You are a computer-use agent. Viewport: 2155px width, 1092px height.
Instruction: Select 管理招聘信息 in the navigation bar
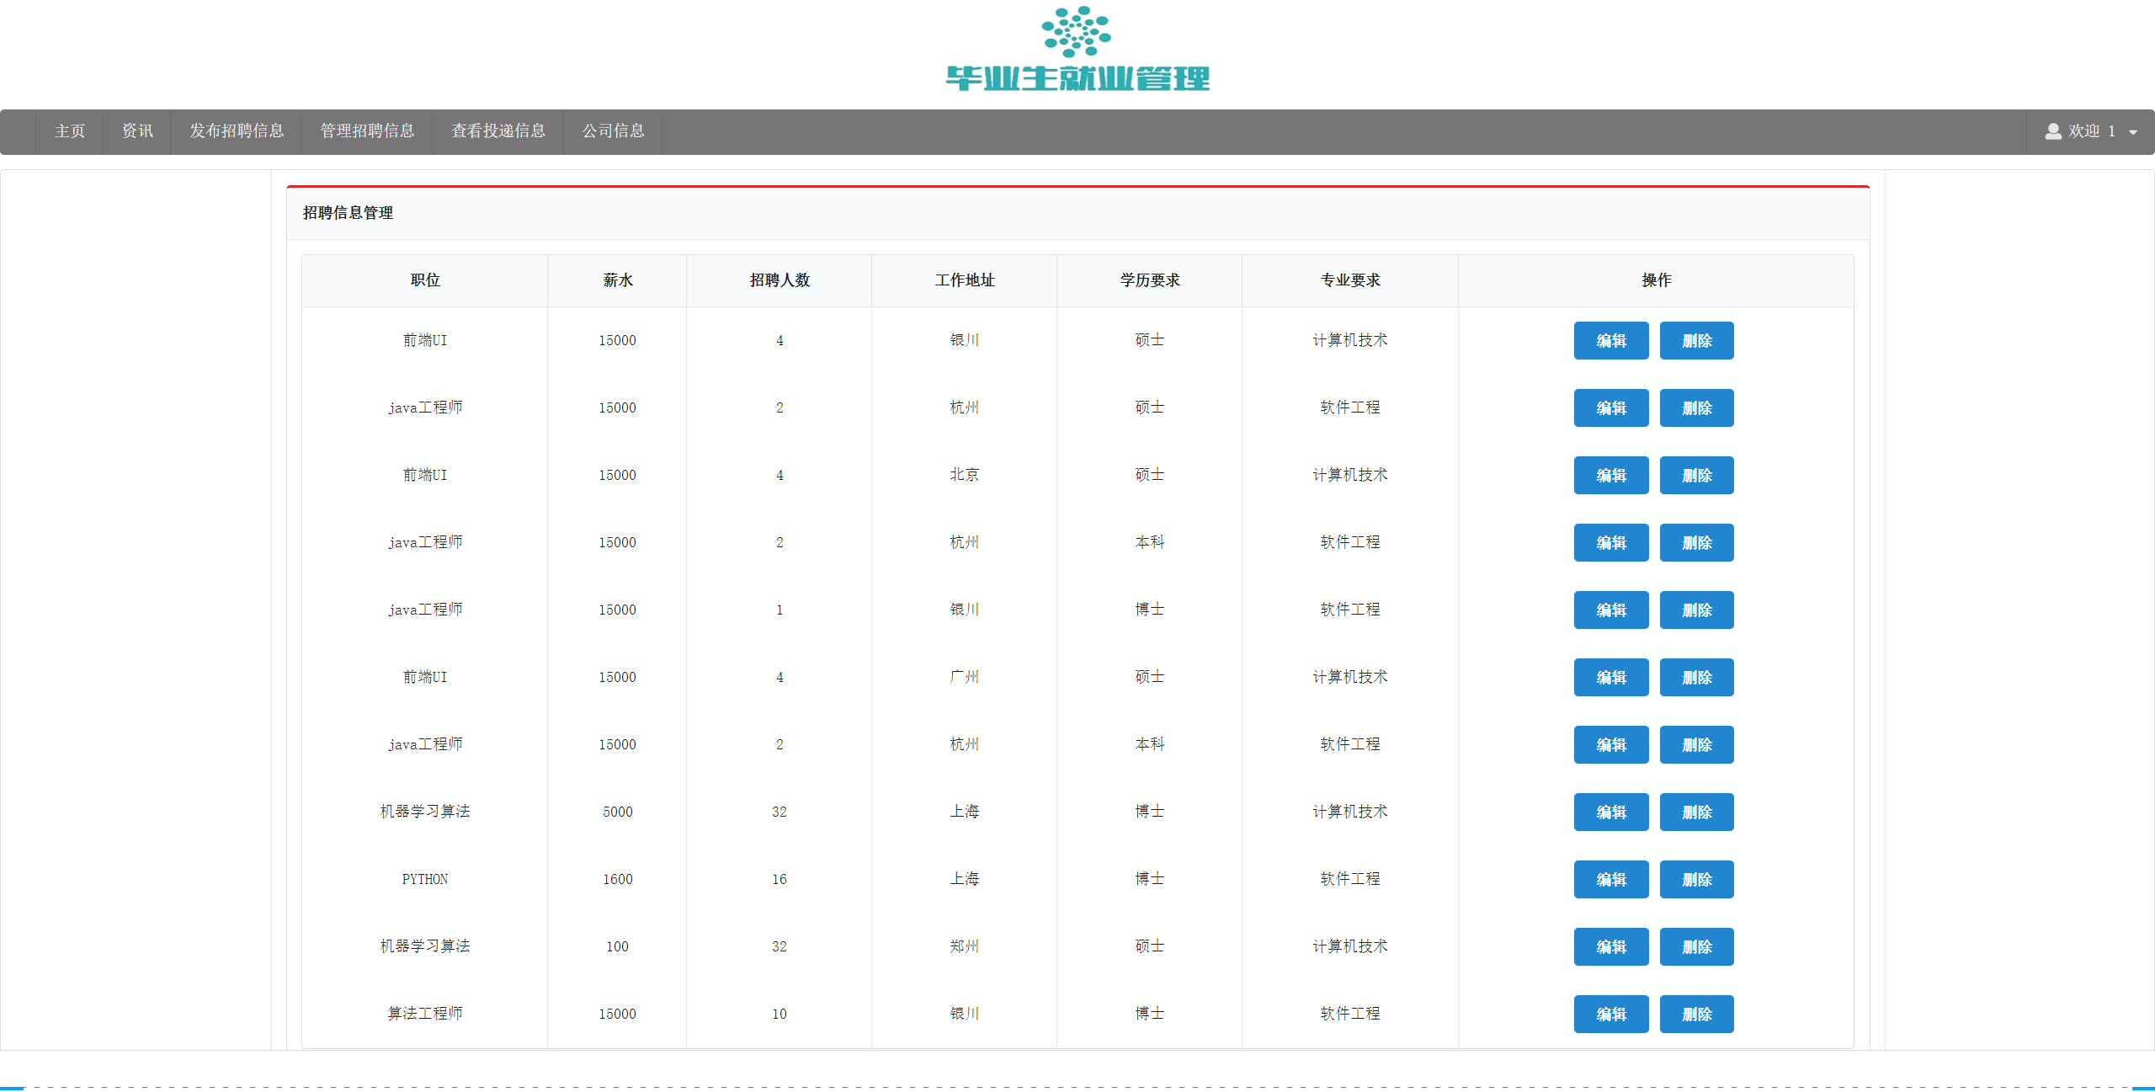[367, 131]
